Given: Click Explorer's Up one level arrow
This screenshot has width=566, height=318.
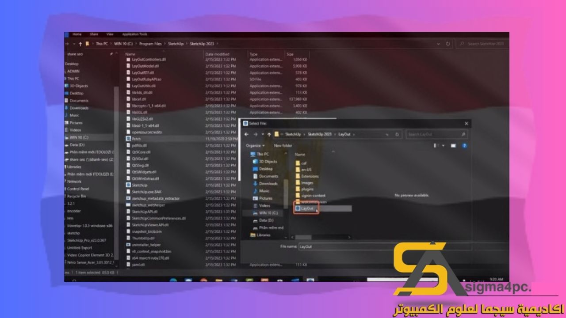Looking at the screenshot, I should (x=80, y=44).
